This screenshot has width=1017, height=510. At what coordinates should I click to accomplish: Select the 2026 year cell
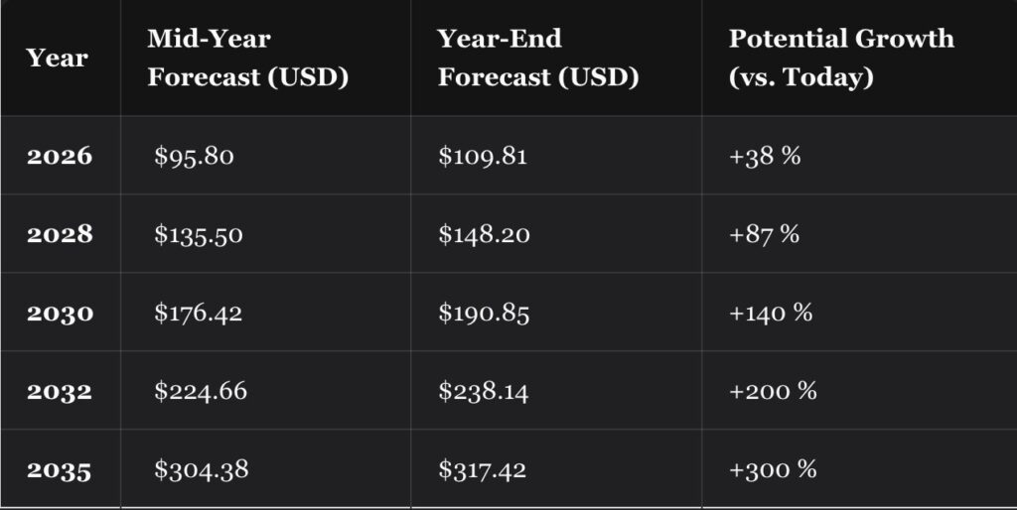coord(60,156)
